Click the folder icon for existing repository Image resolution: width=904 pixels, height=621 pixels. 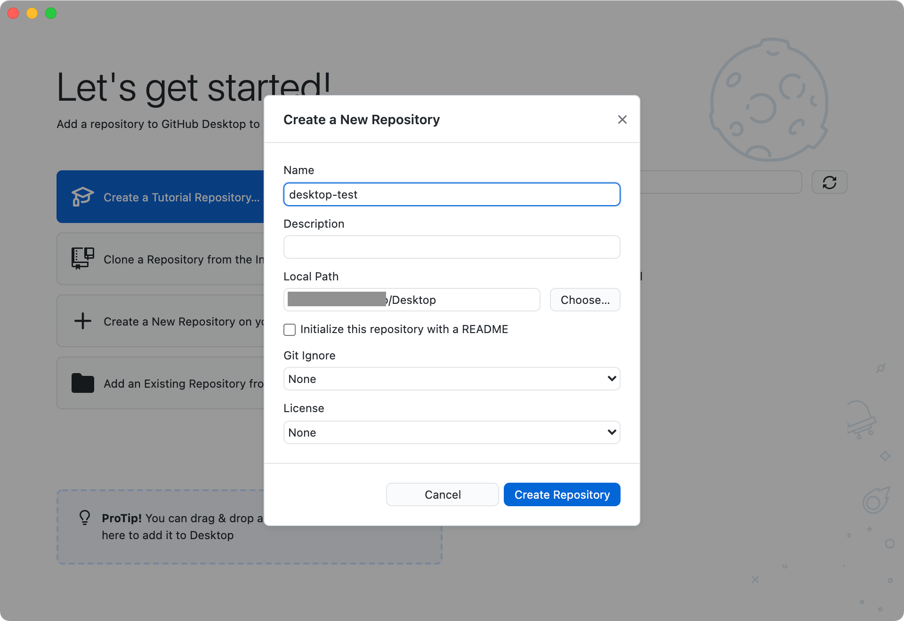coord(82,383)
